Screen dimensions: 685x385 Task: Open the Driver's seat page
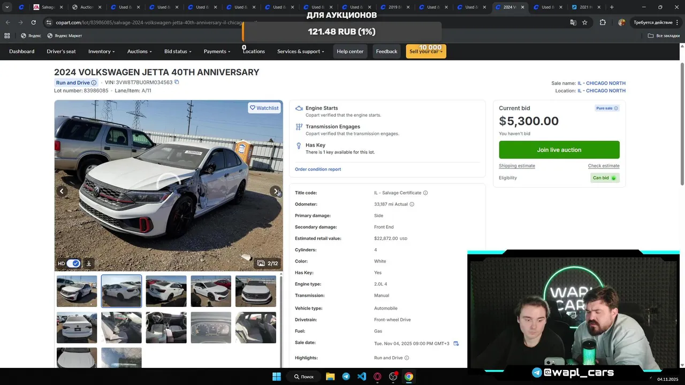(62, 51)
